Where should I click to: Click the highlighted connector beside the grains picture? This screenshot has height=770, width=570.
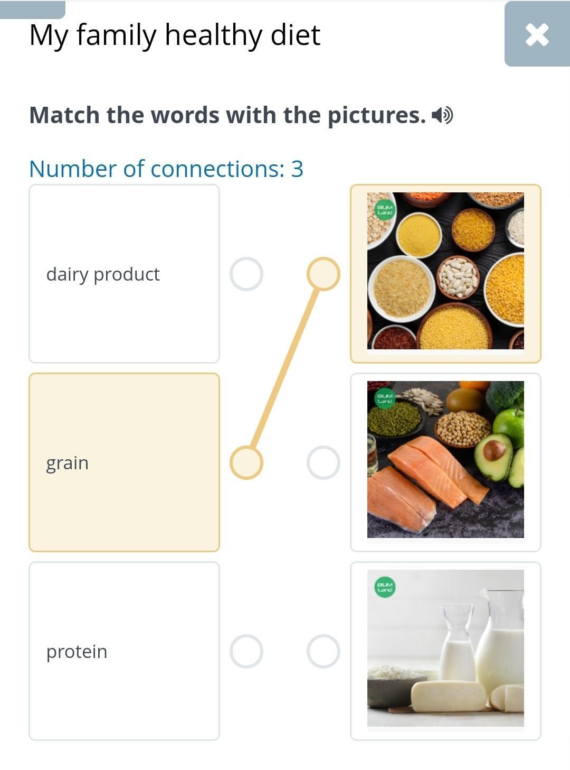click(x=323, y=274)
